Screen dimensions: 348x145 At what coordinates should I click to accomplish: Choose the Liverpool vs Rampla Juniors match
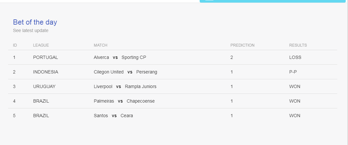[x=125, y=86]
